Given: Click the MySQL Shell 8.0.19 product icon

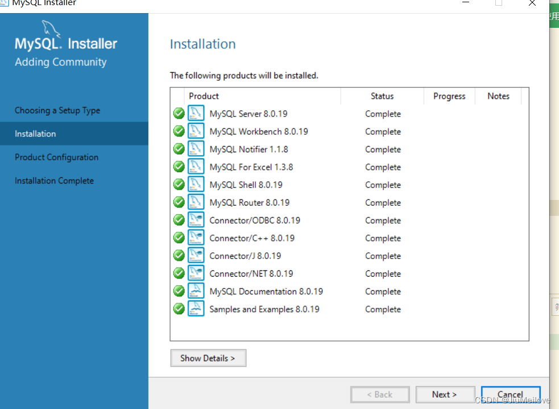Looking at the screenshot, I should click(196, 185).
